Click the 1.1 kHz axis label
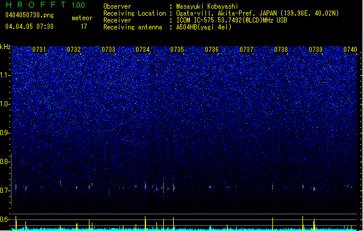 (x=5, y=75)
